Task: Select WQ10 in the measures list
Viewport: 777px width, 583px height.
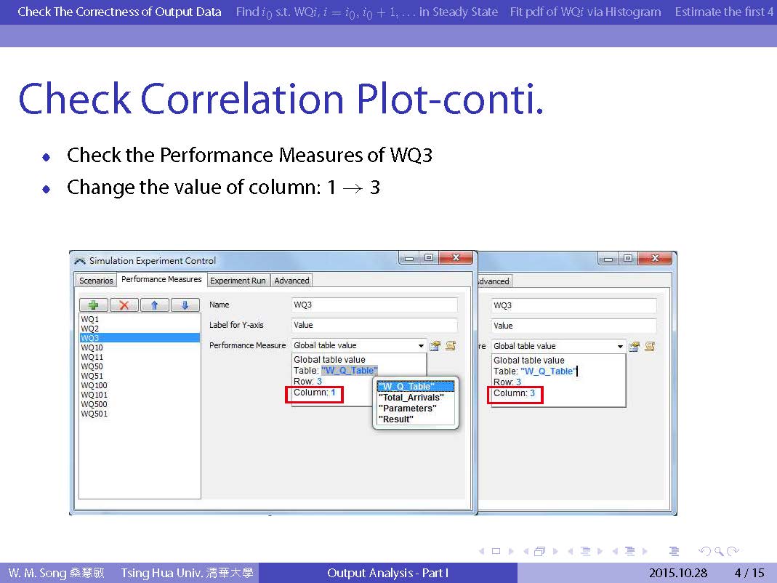Action: pos(92,347)
